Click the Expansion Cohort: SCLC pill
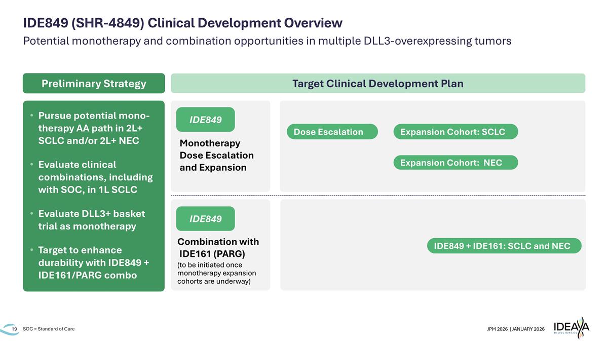Screen dimensions: 608x342 [x=455, y=132]
